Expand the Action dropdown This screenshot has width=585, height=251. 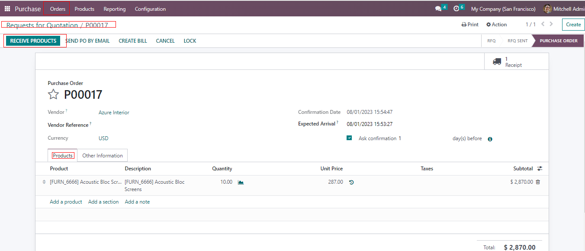click(496, 25)
